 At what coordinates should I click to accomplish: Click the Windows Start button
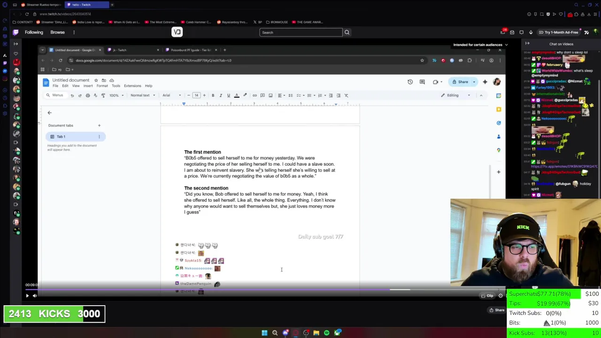click(264, 333)
